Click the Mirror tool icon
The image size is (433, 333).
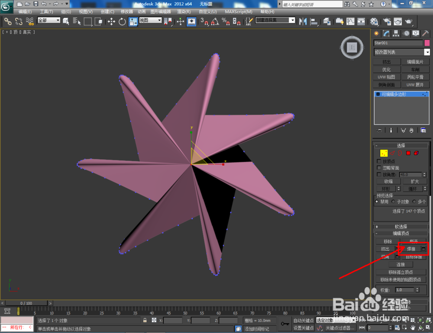tap(303, 22)
